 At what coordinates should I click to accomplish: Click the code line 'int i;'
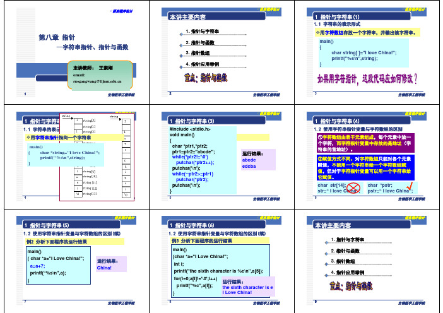point(179,264)
